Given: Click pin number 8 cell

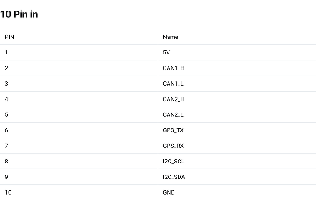Looking at the screenshot, I should point(6,162).
